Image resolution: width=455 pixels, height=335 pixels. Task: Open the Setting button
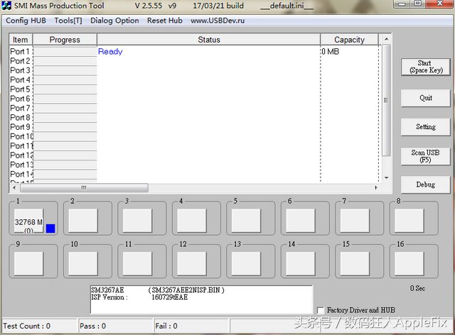(x=426, y=127)
